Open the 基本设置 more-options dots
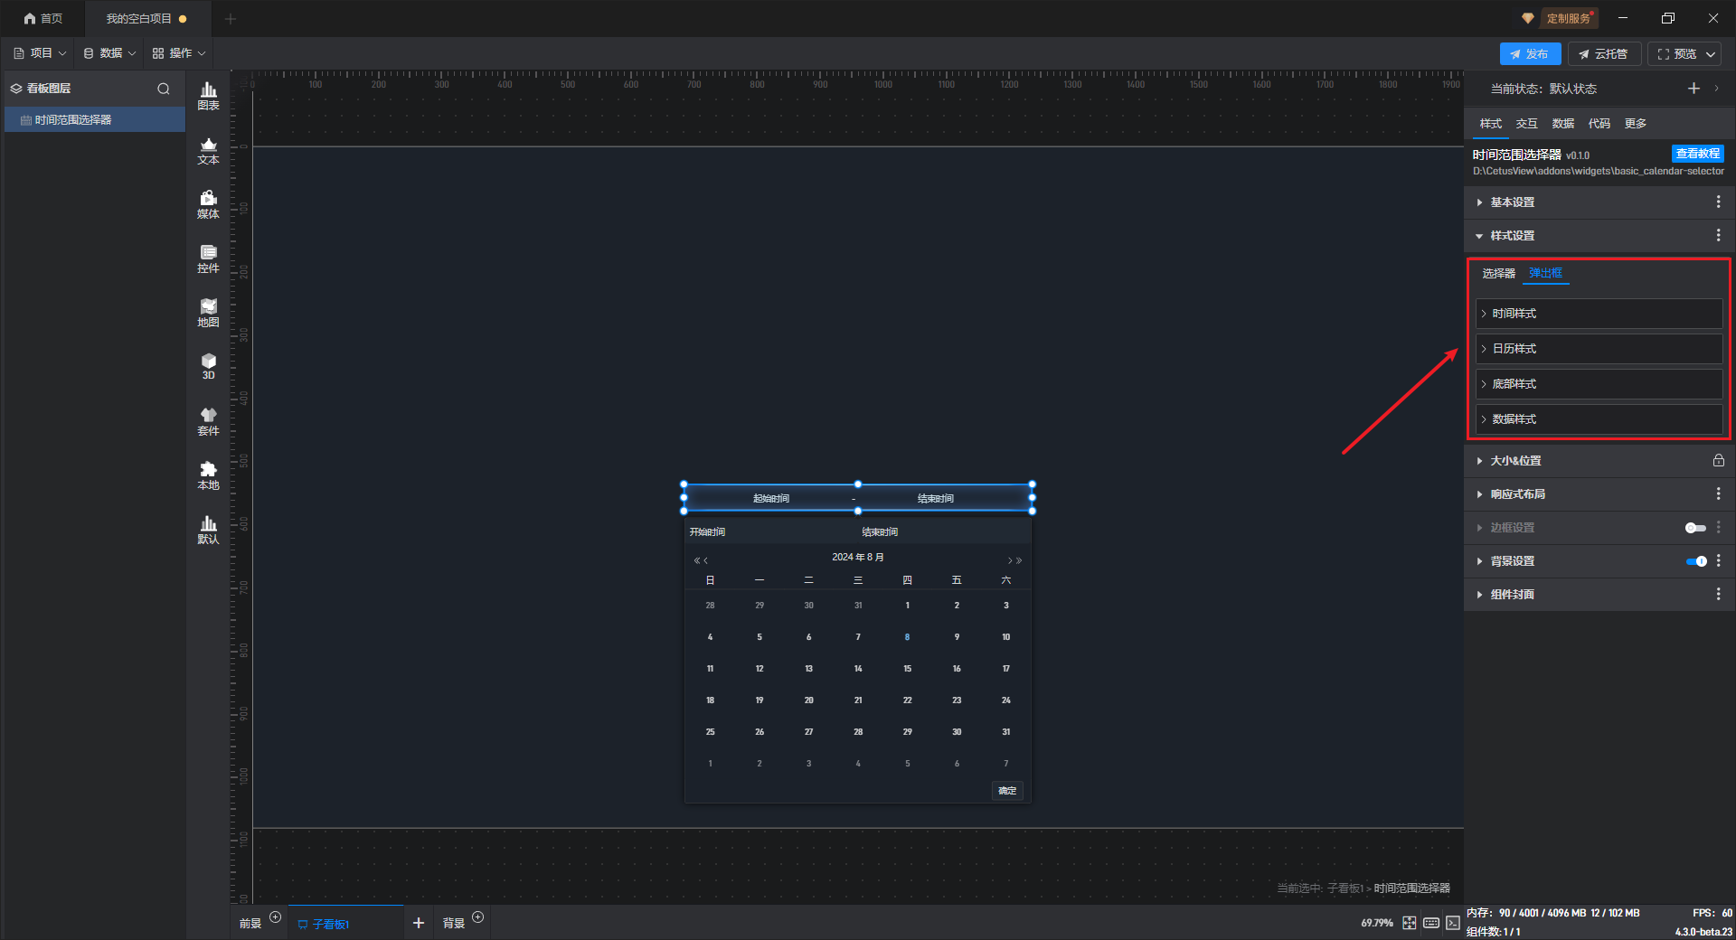 (x=1718, y=202)
